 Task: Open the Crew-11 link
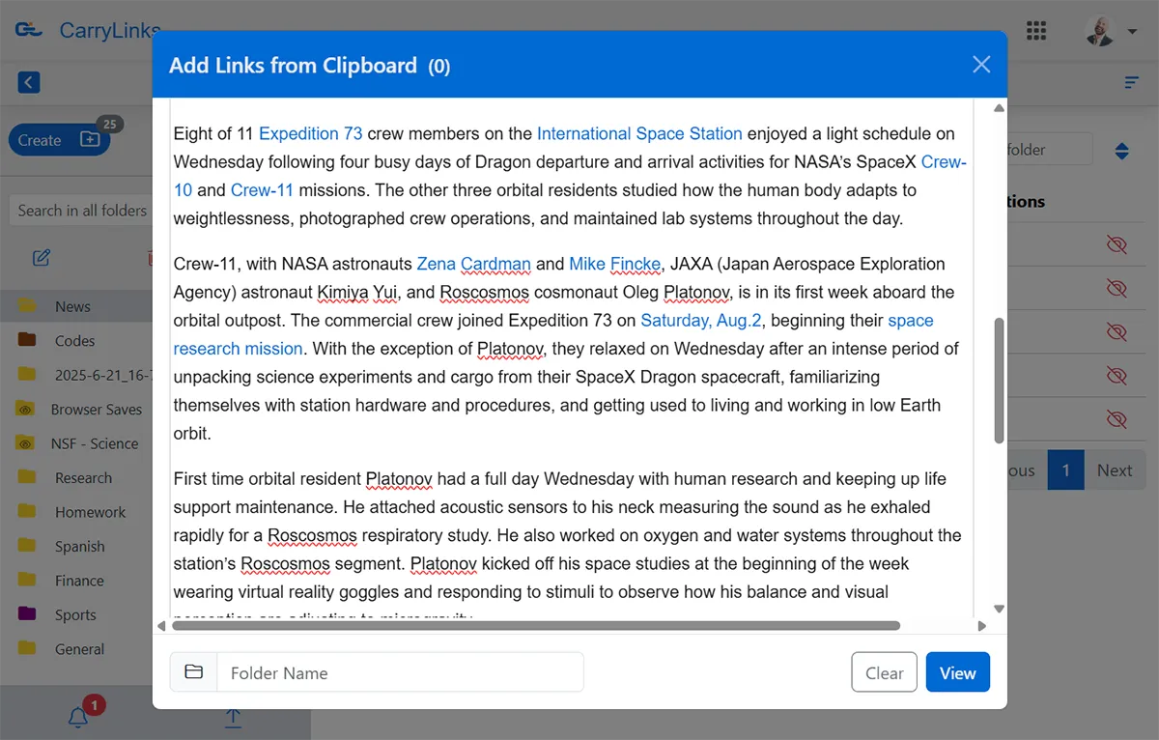262,190
